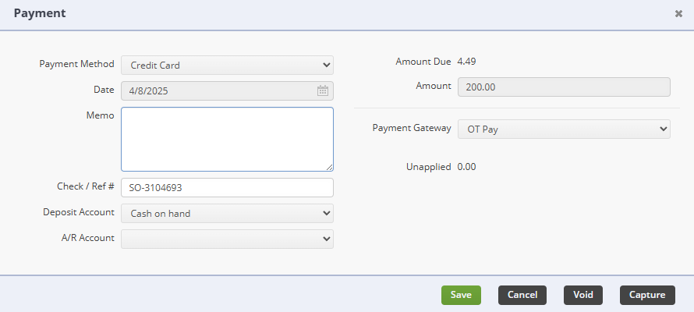Expand the Payment Gateway OT Pay dropdown
The height and width of the screenshot is (312, 694).
pos(564,129)
